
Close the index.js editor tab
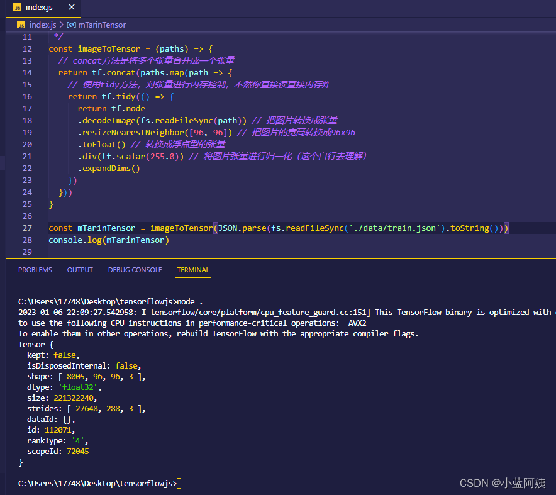tap(72, 7)
